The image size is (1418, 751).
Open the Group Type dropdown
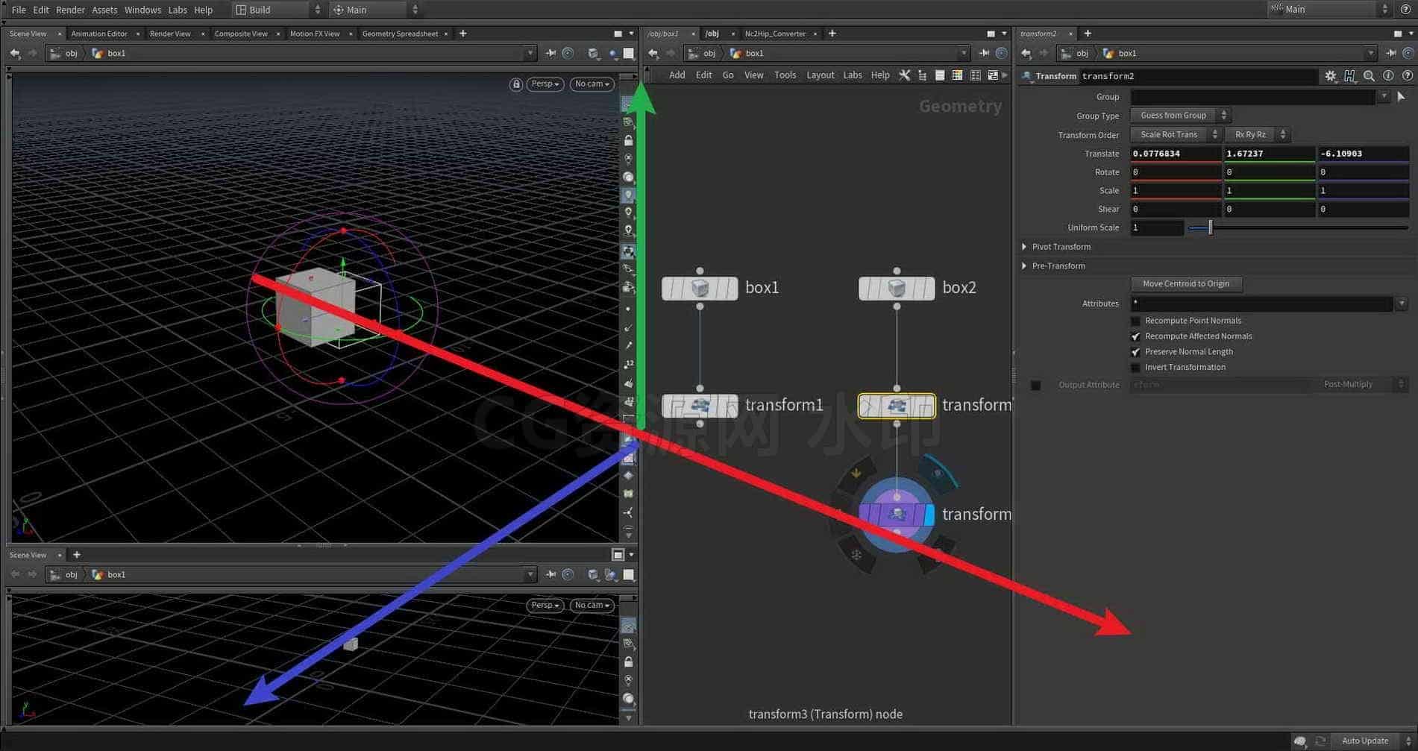(1180, 116)
